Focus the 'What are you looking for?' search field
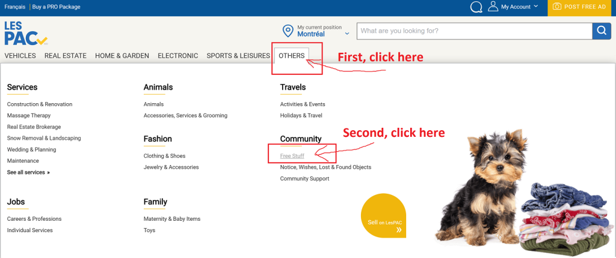 474,31
